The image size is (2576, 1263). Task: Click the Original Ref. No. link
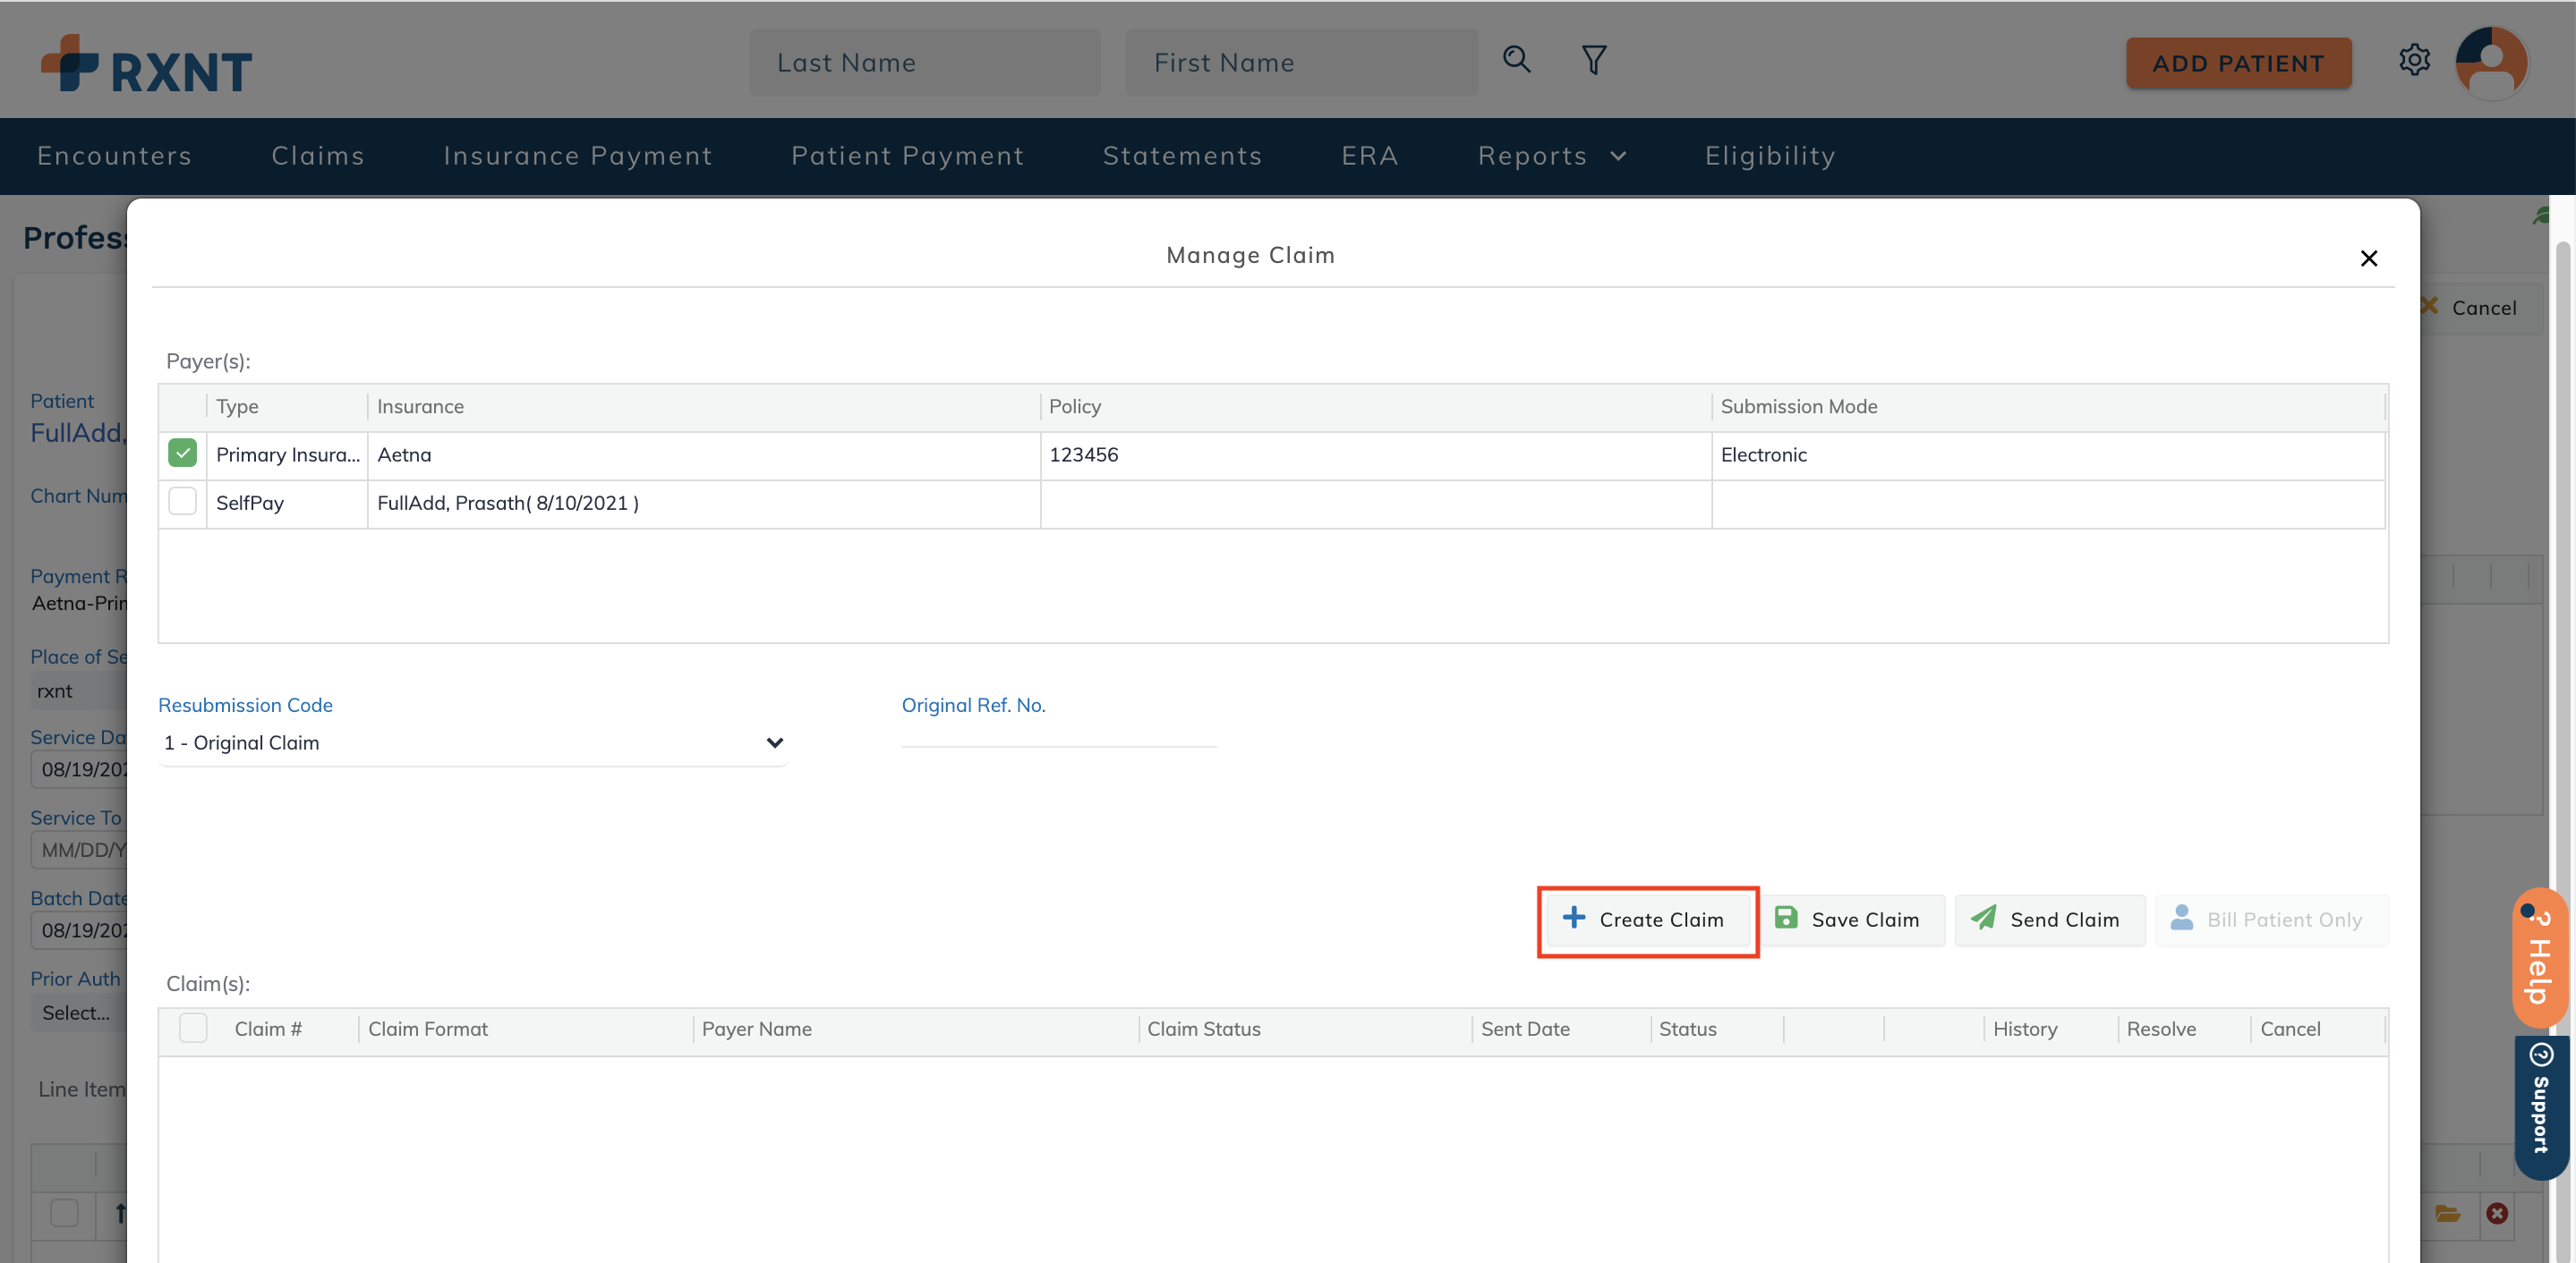pyautogui.click(x=973, y=705)
